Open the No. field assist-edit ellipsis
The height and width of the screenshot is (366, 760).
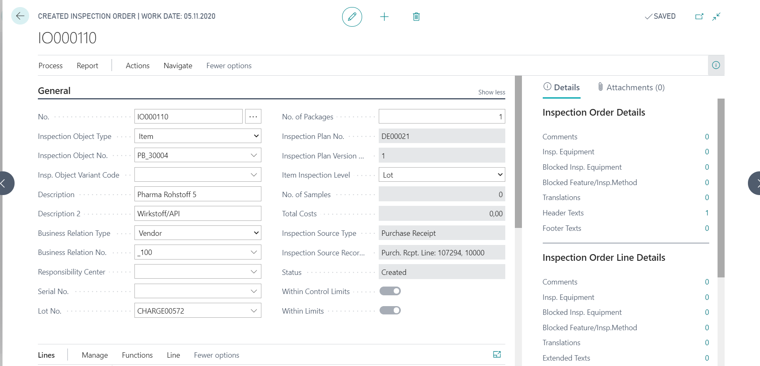pyautogui.click(x=253, y=116)
